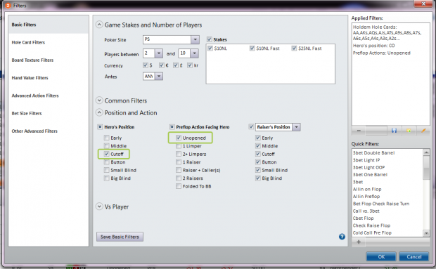Image resolution: width=436 pixels, height=269 pixels.
Task: Enable Big Blind hero position
Action: click(x=106, y=178)
